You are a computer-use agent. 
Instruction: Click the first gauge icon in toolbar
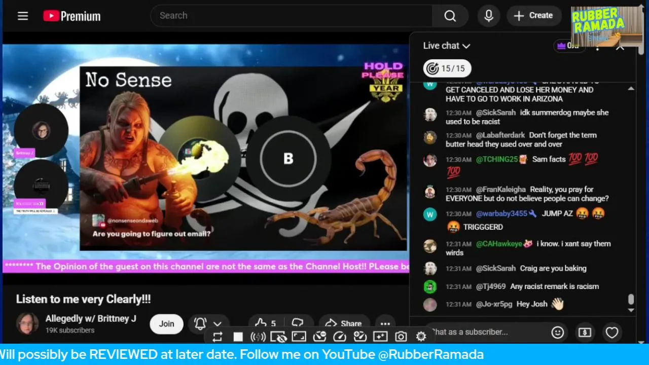tap(319, 337)
